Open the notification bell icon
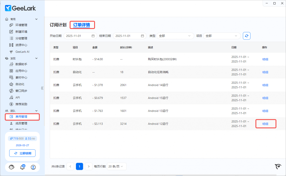 click(x=22, y=167)
